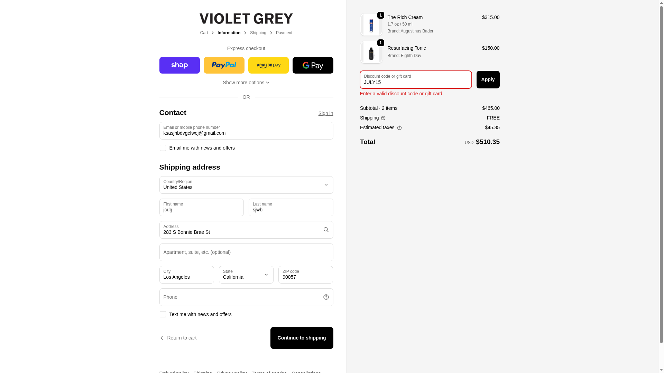Viewport: 664px width, 373px height.
Task: Check out using Google Pay
Action: [313, 65]
